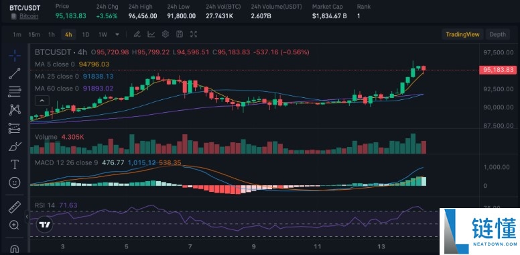
Task: Click the 95,183.83 price label on axis
Action: point(499,70)
